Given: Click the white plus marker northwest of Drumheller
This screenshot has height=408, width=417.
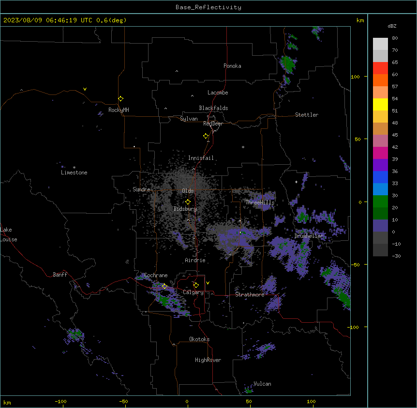Looking at the screenshot, I should (x=296, y=182).
